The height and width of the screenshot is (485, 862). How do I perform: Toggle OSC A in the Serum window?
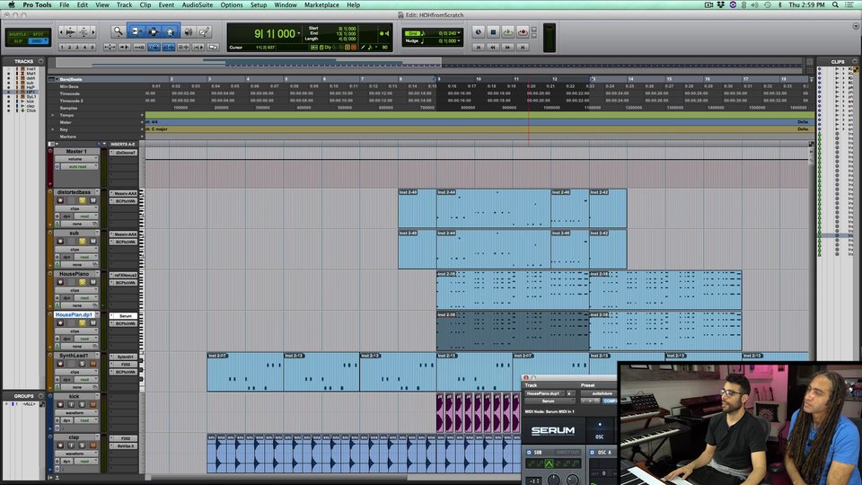(593, 453)
